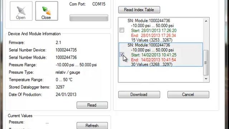Click the 'End: 28/01/2013 17:26:34' text
The image size is (229, 129).
pos(154,35)
